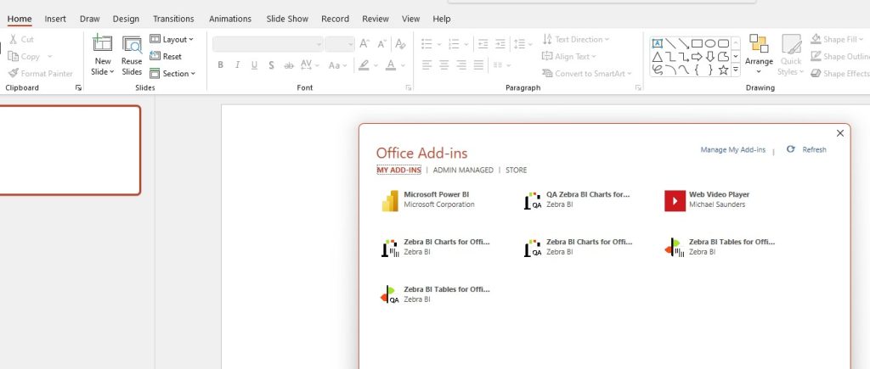Image resolution: width=870 pixels, height=369 pixels.
Task: Center align text
Action: 443,65
